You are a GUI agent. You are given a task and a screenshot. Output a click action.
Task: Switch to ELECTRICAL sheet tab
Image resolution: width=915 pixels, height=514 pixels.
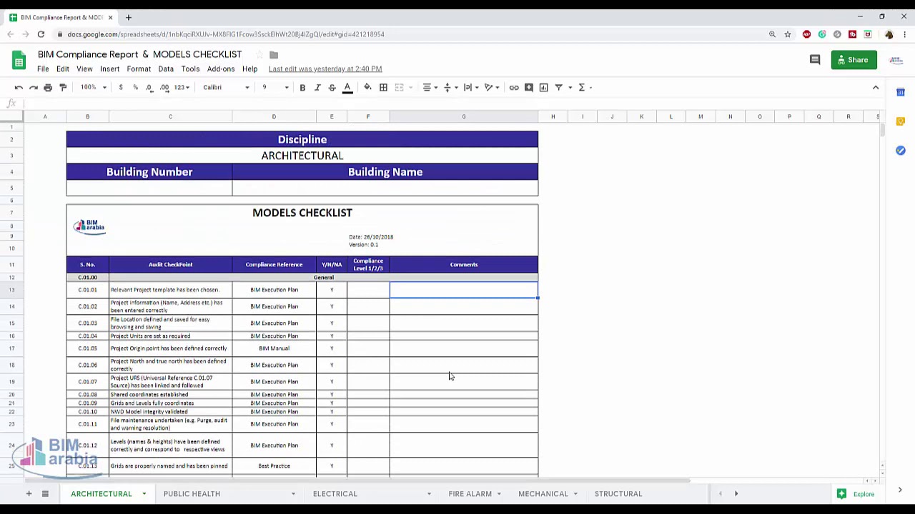[x=335, y=493]
